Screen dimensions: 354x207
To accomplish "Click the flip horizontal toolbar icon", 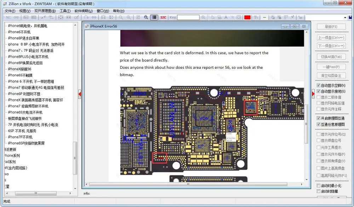I will tap(94, 17).
